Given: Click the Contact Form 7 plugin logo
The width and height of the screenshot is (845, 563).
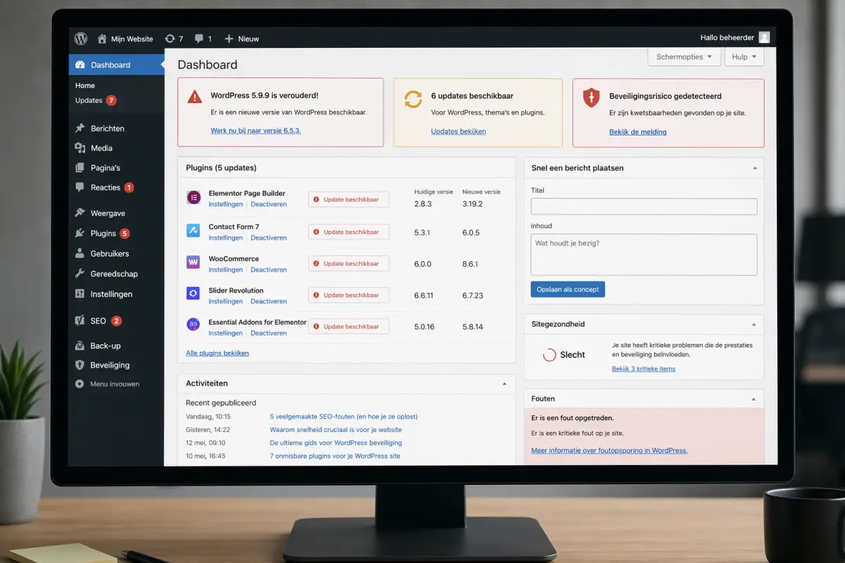Looking at the screenshot, I should coord(193,230).
